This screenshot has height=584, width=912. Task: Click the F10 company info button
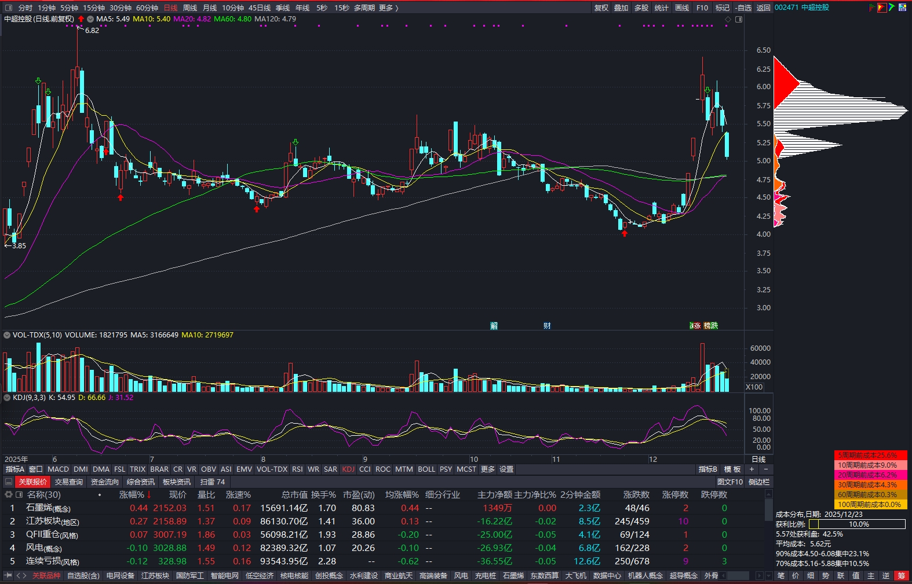(x=702, y=8)
